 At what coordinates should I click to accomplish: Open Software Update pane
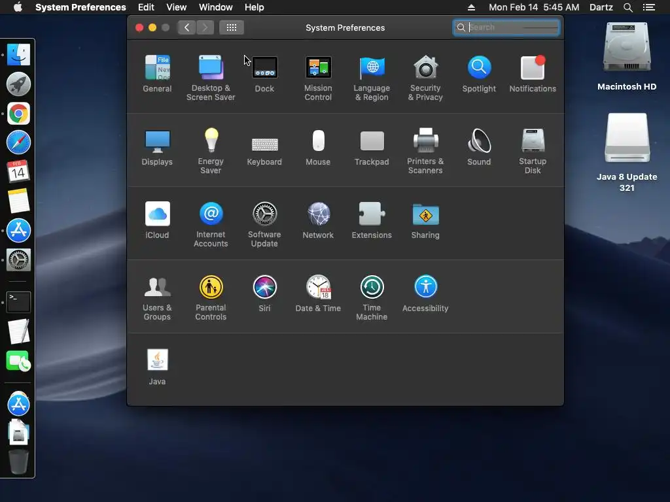(264, 224)
